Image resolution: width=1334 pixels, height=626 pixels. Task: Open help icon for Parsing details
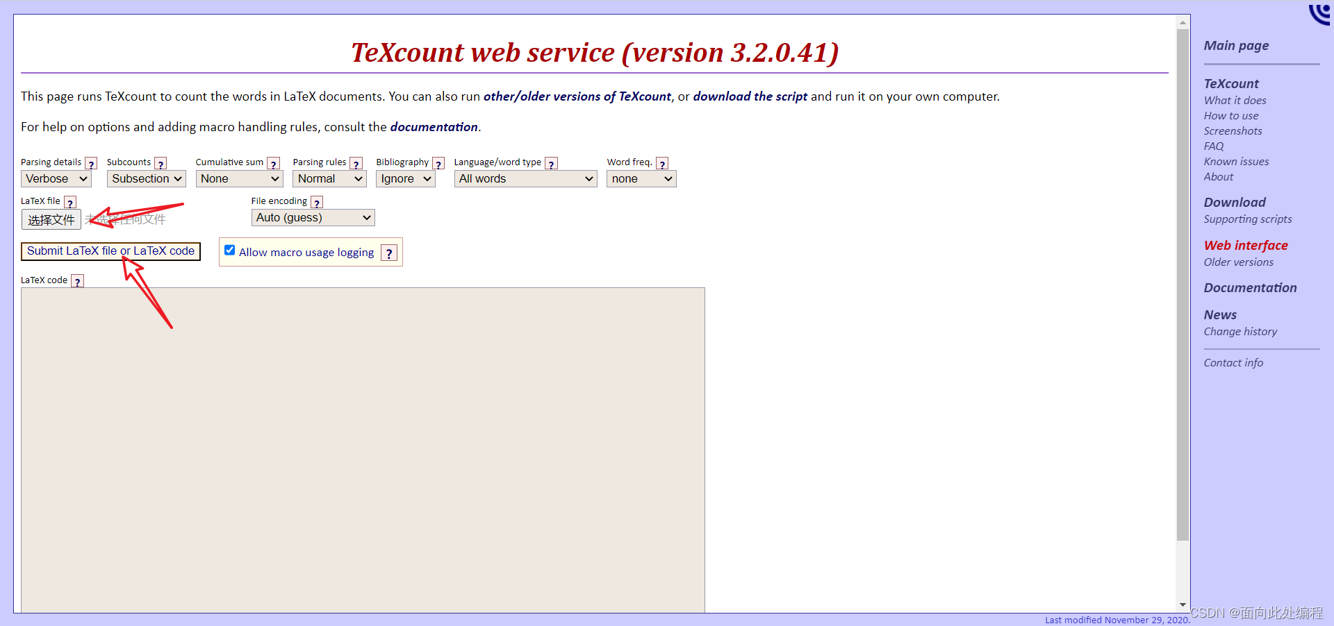tap(91, 164)
